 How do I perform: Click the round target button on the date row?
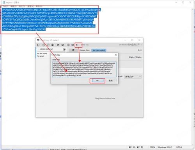pos(64,49)
